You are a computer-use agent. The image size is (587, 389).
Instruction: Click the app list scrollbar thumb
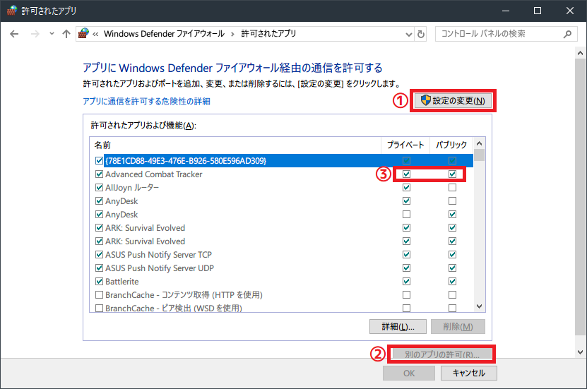(479, 155)
